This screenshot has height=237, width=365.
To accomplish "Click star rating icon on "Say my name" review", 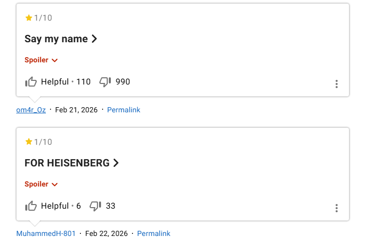I will pos(28,18).
